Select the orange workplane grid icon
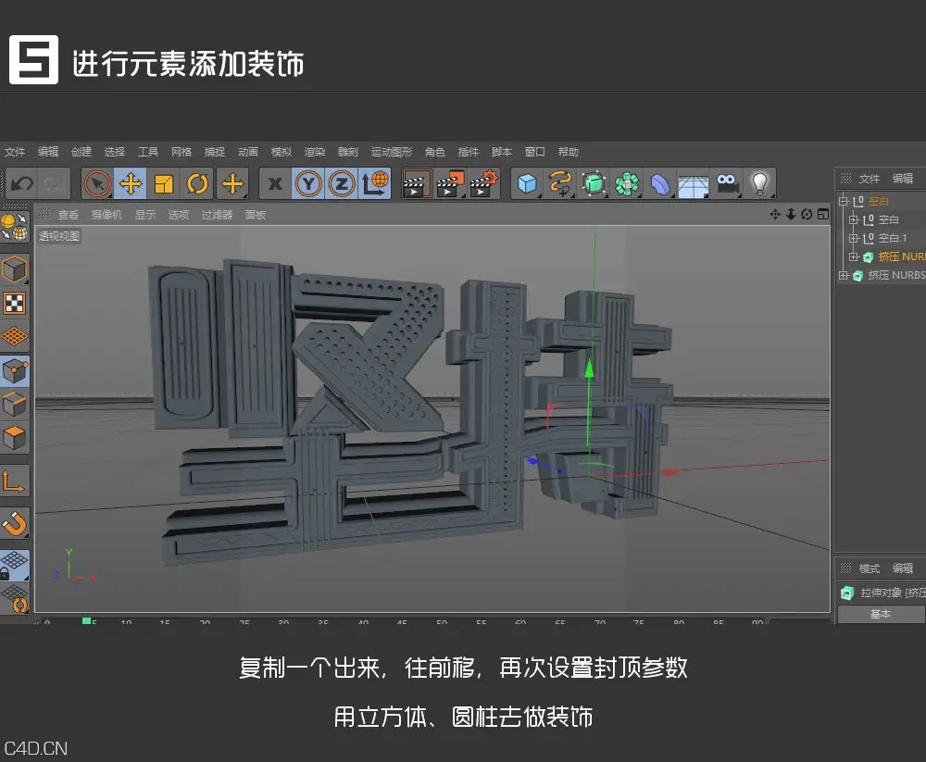Screen dimensions: 926x762 (14, 337)
